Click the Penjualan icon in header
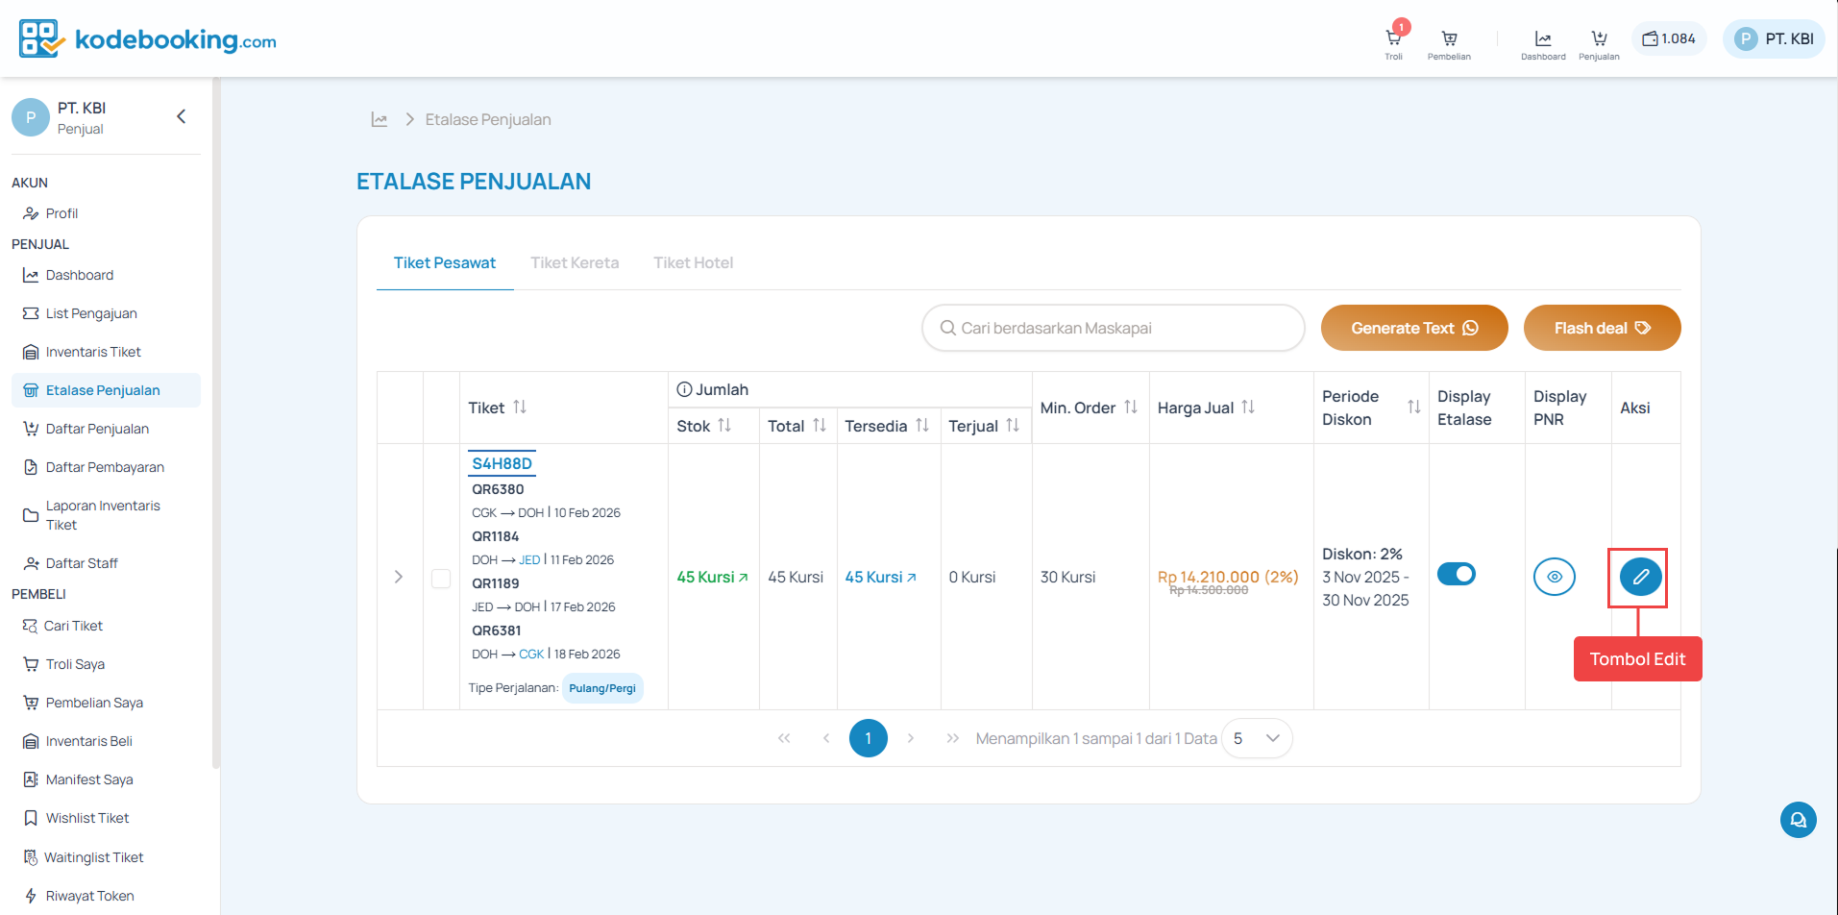The width and height of the screenshot is (1838, 915). point(1599,40)
